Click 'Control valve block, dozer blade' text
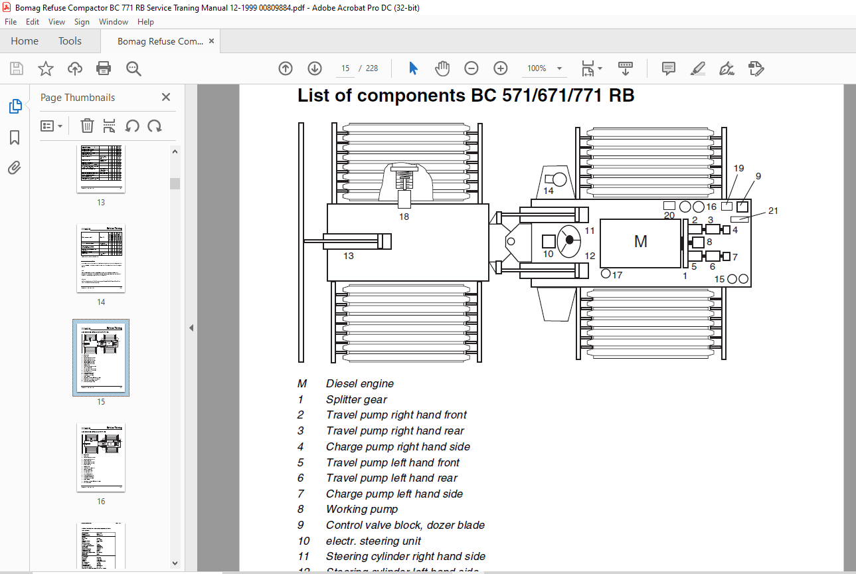 coord(405,525)
